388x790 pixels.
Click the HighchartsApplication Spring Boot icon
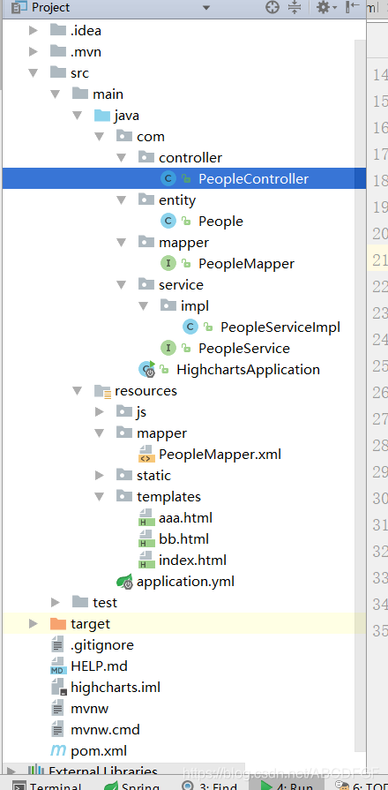(x=147, y=369)
